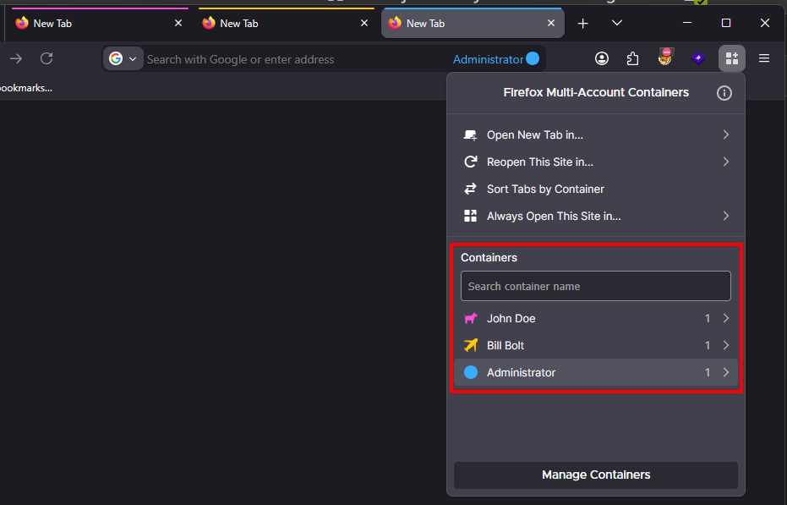Click the tab count 1 beside Bill Bolt

tap(708, 346)
